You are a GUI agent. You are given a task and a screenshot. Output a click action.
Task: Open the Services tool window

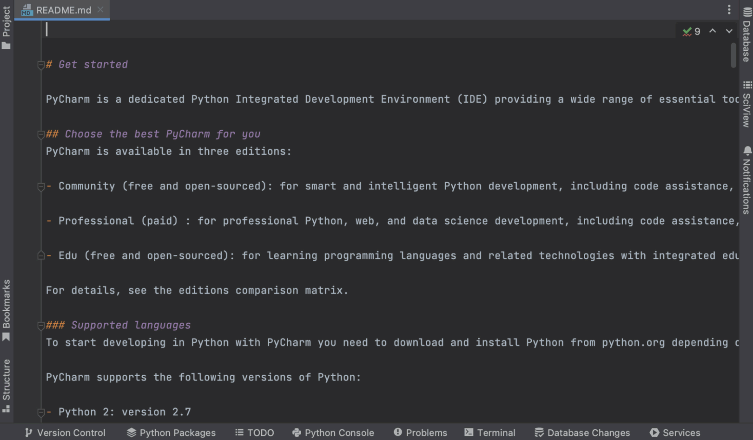(x=675, y=433)
